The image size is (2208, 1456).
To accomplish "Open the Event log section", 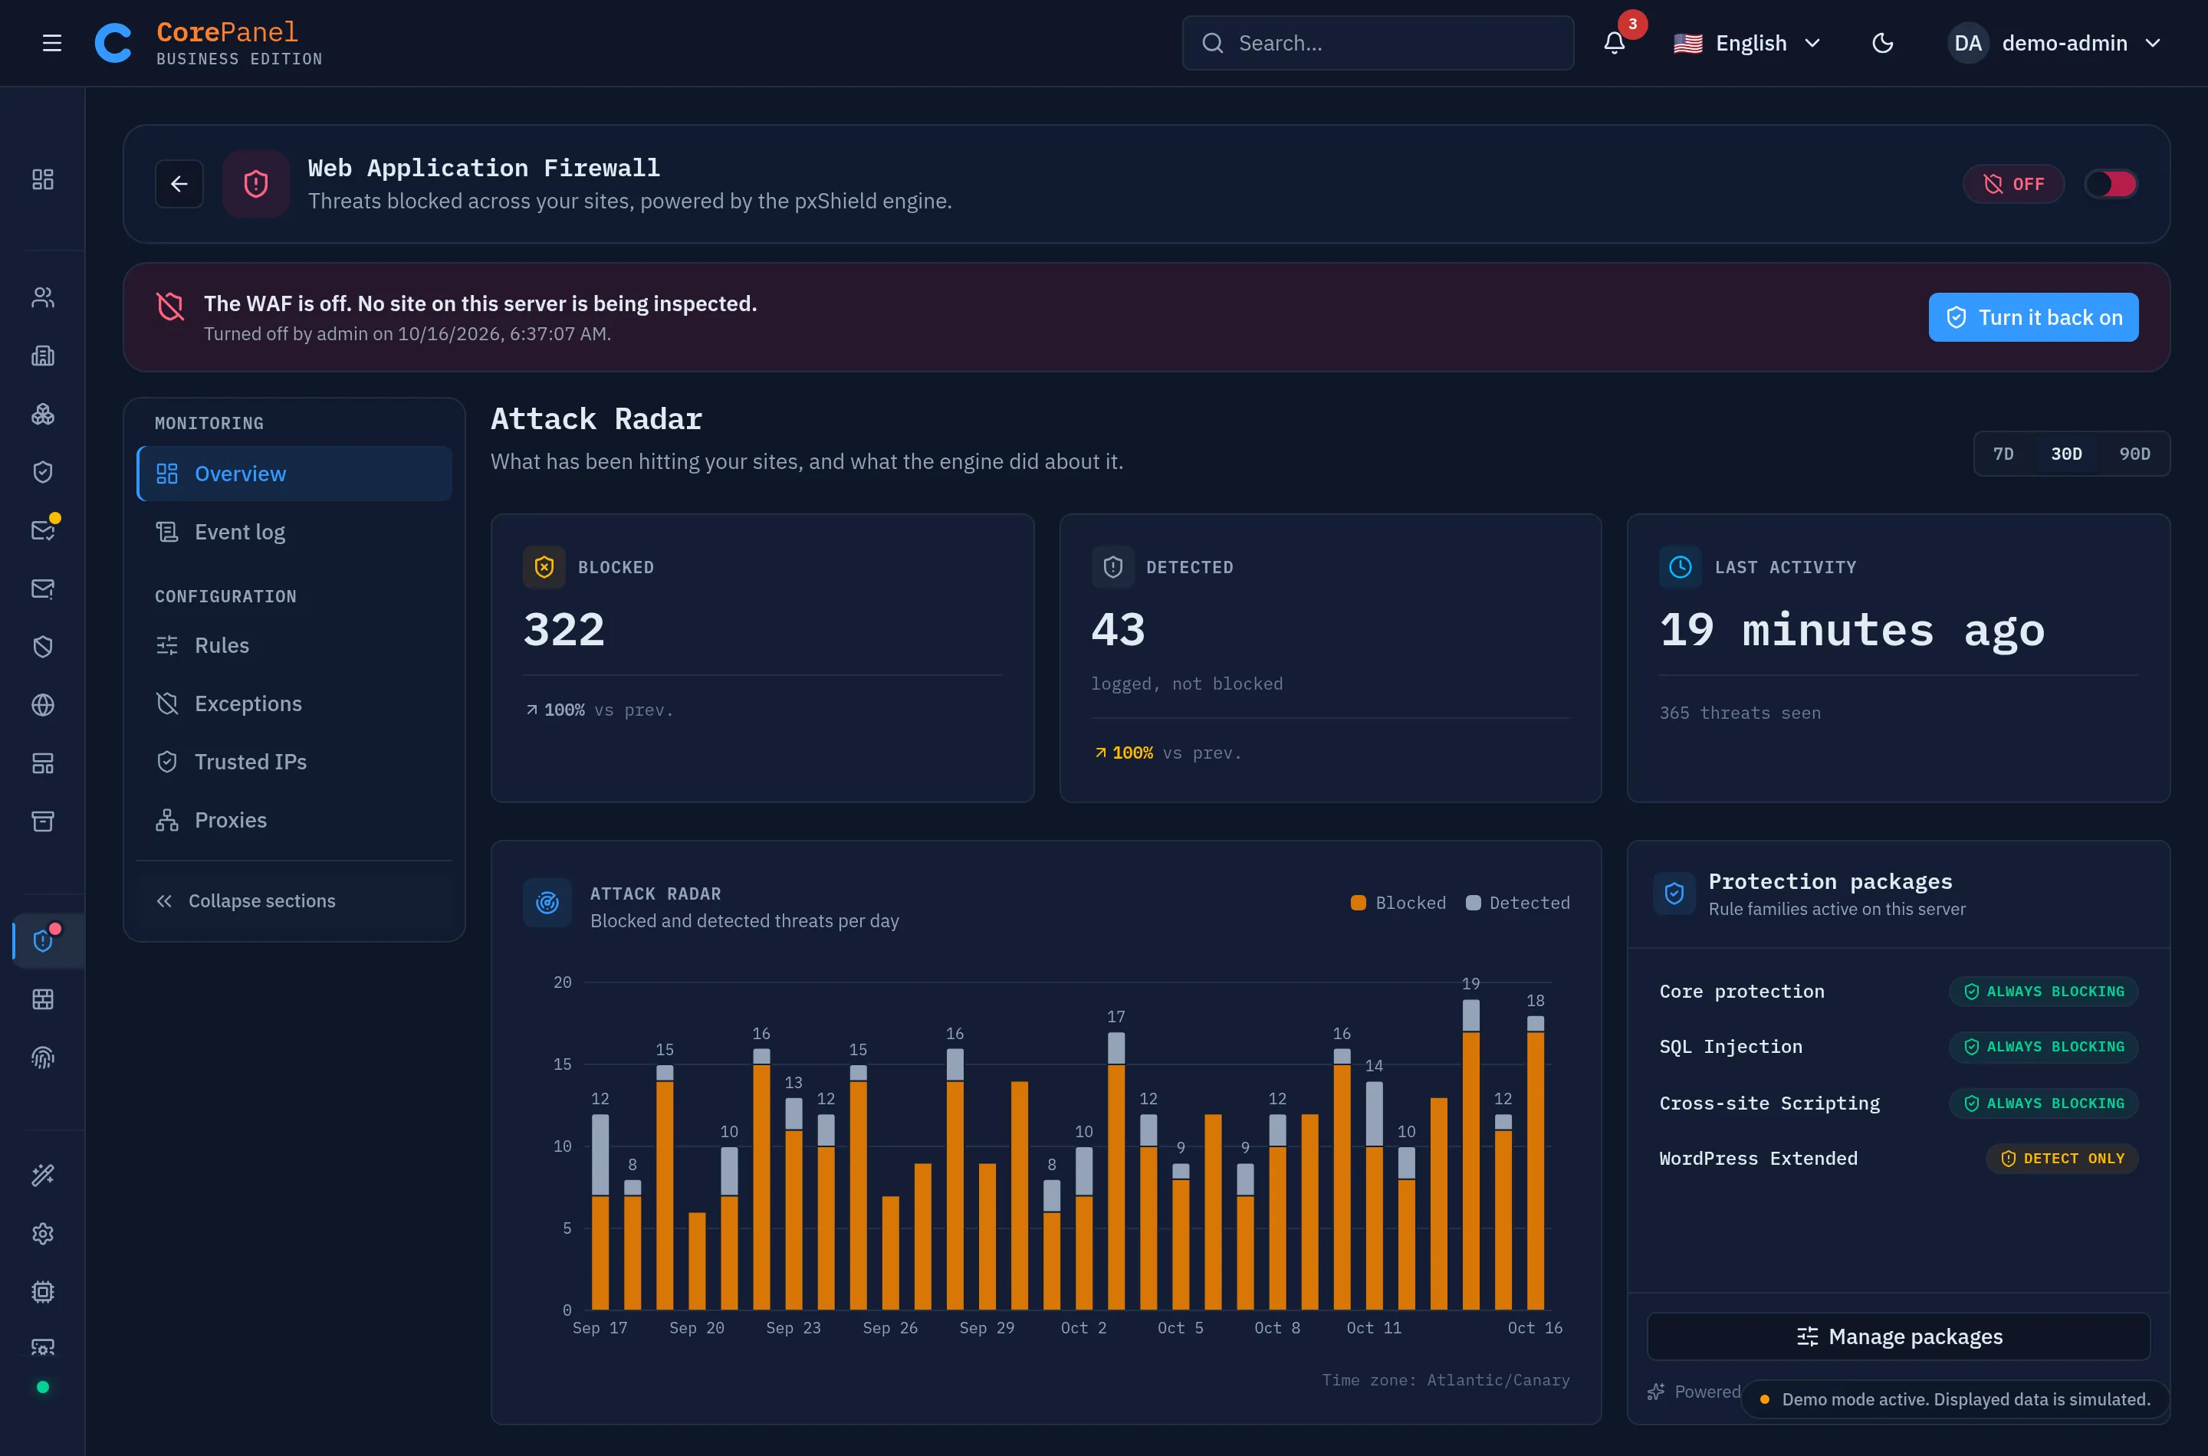I will coord(294,532).
